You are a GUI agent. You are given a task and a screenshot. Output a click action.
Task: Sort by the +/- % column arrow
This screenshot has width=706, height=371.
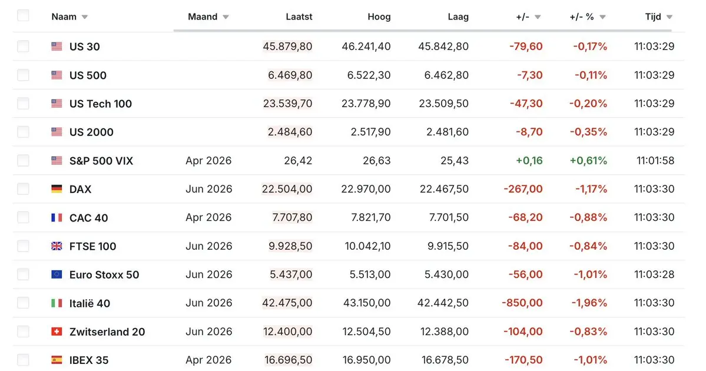pyautogui.click(x=602, y=17)
